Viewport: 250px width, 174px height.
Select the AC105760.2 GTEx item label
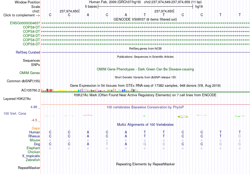click(x=31, y=90)
